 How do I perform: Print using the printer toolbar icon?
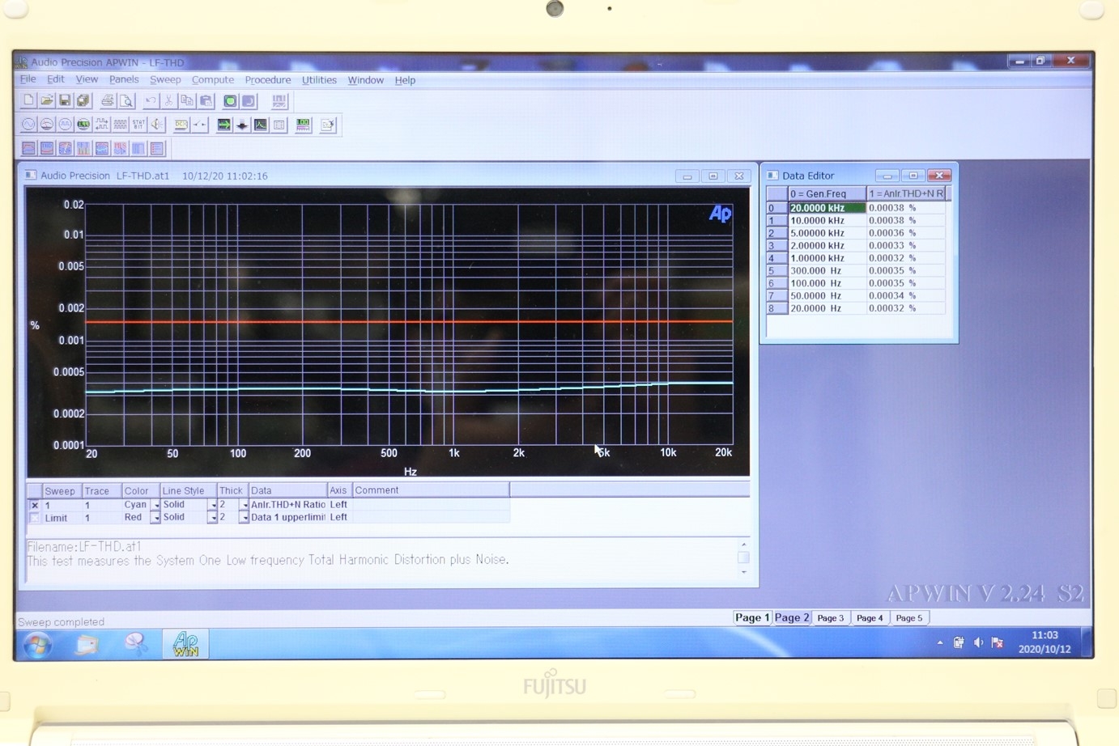click(108, 101)
